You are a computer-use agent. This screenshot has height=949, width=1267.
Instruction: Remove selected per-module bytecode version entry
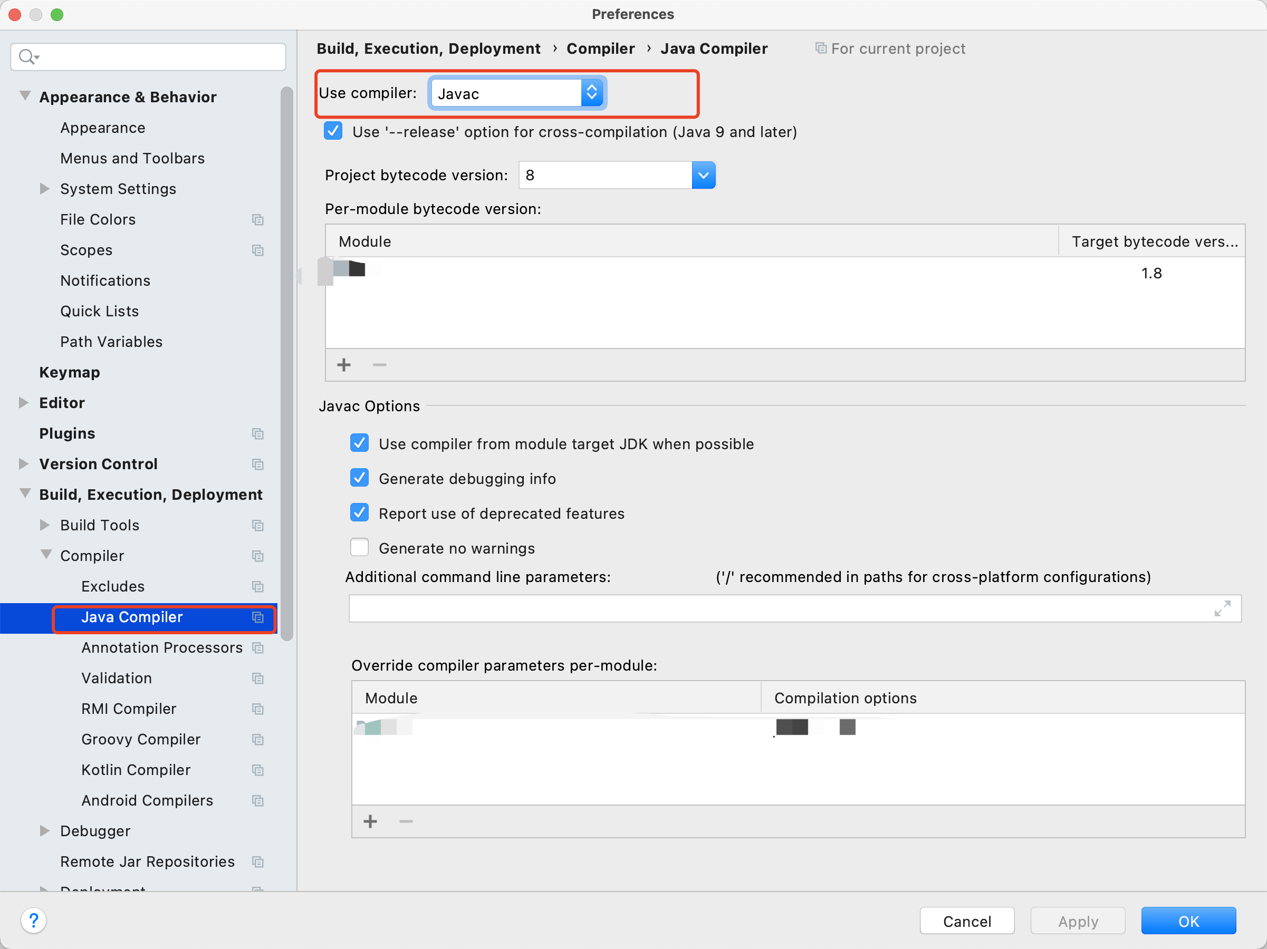(380, 365)
